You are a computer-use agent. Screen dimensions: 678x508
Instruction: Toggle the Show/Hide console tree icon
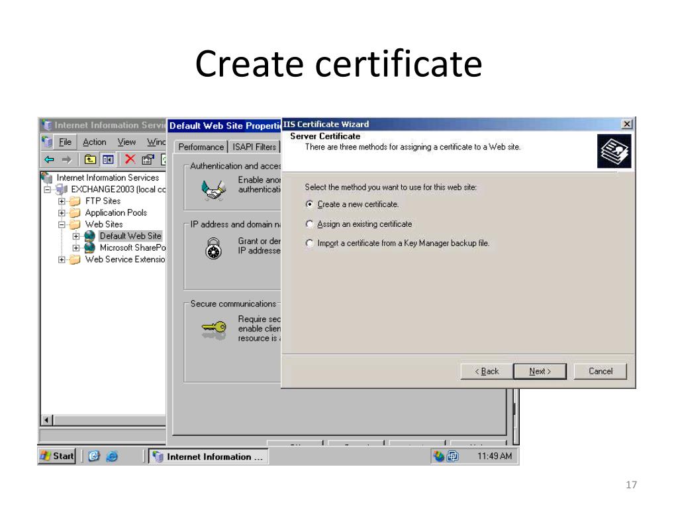108,160
